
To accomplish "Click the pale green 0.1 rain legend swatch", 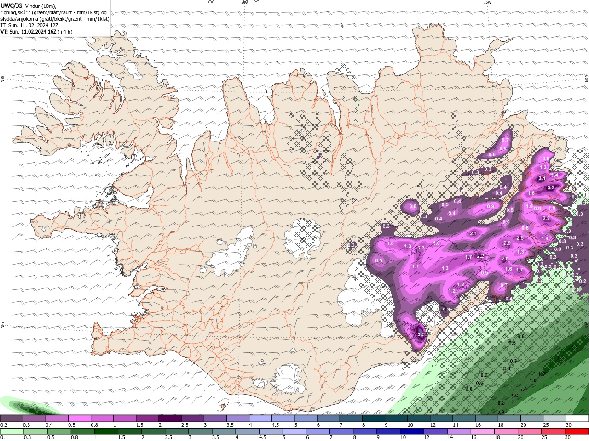I will [x=12, y=431].
